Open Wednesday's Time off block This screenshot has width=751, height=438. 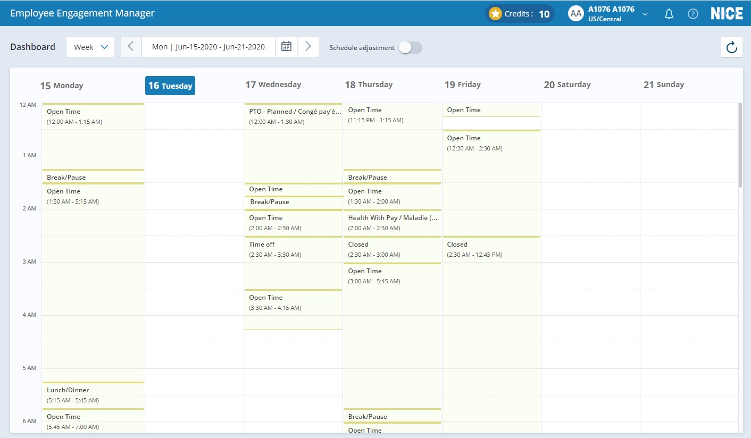293,249
